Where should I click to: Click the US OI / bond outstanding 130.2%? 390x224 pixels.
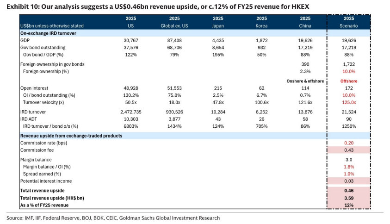131,95
